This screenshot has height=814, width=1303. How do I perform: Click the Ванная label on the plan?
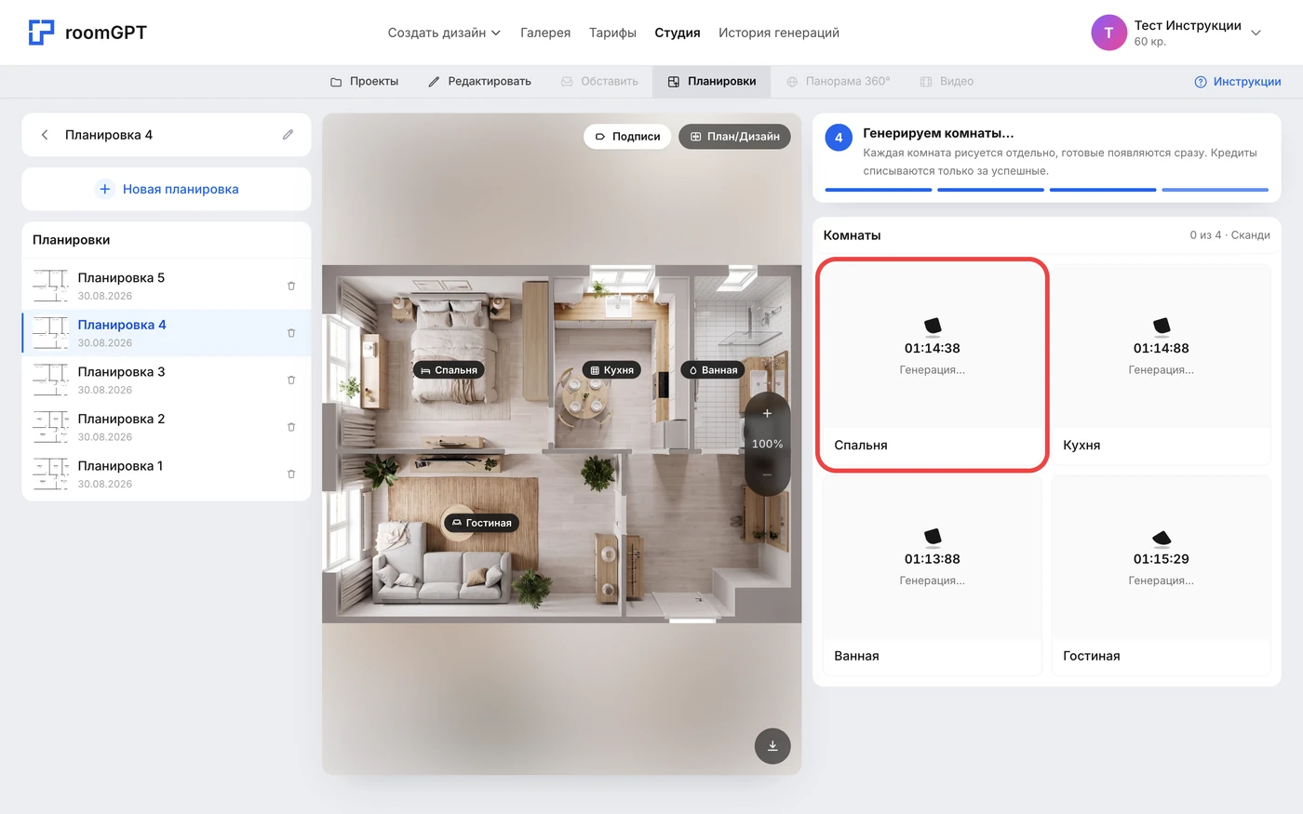point(713,369)
